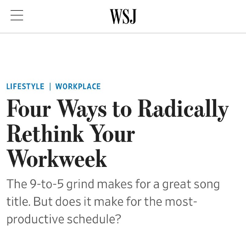Click the headline word "Workweek"
The height and width of the screenshot is (235, 246).
point(57,159)
